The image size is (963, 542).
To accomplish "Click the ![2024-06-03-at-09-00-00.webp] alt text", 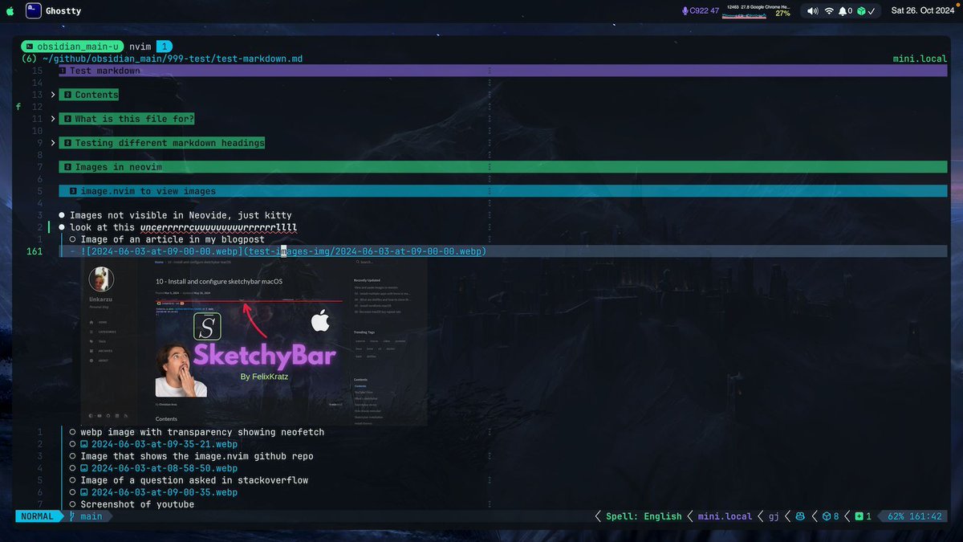I will pos(161,251).
